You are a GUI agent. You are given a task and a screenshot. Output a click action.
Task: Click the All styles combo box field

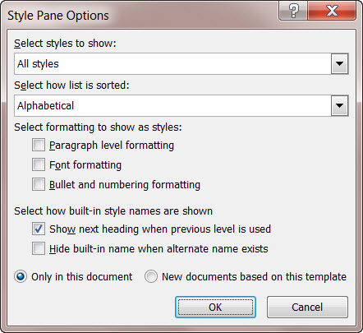pyautogui.click(x=181, y=64)
